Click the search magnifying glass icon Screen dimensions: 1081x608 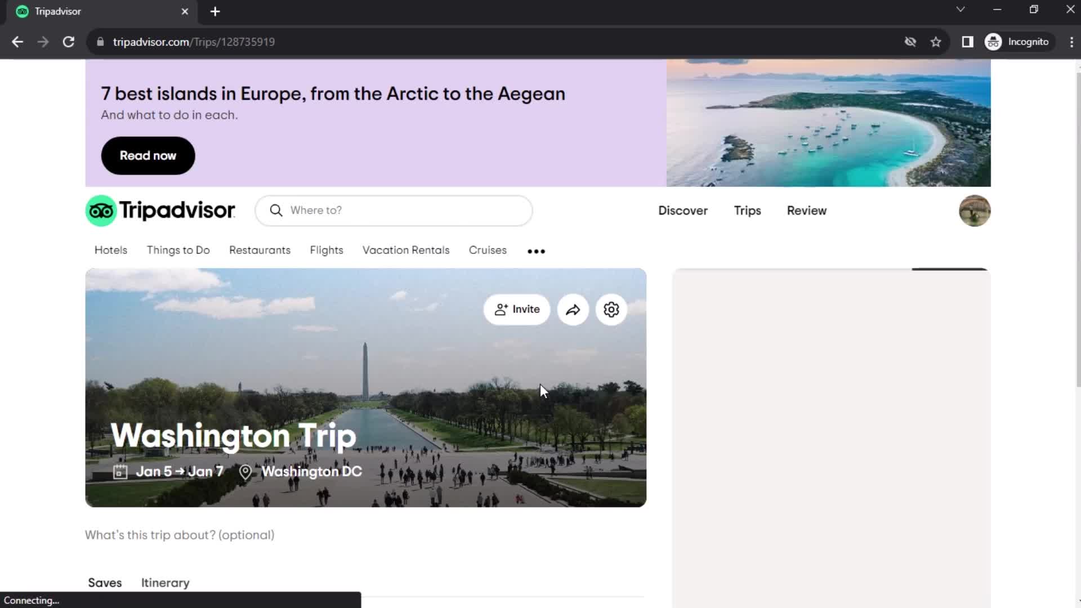275,209
